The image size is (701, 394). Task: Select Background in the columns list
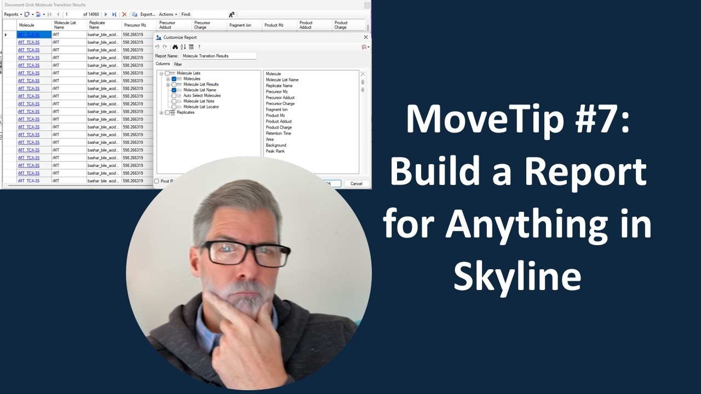tap(276, 145)
